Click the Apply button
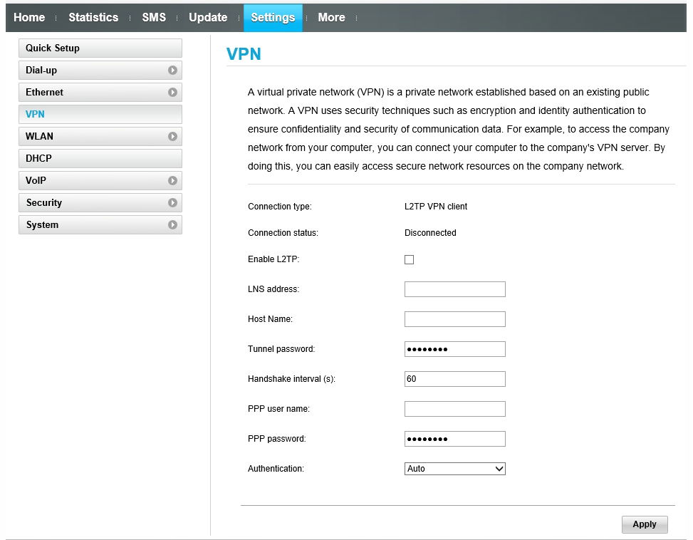This screenshot has height=540, width=693. point(645,524)
